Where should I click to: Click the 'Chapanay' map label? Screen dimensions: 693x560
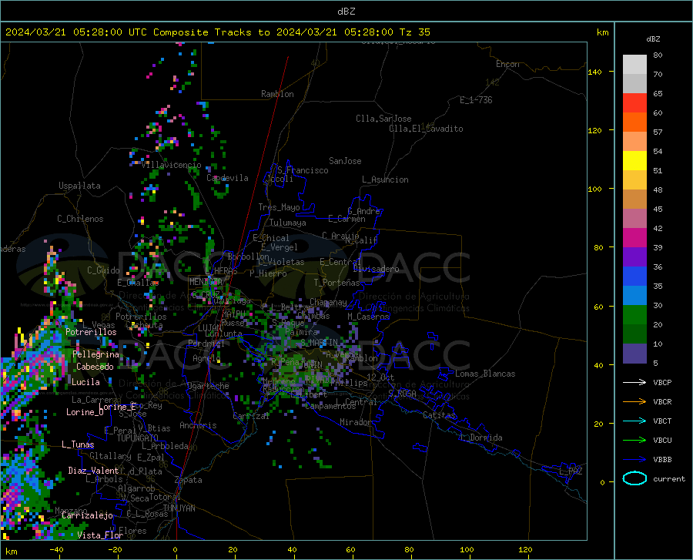[328, 302]
